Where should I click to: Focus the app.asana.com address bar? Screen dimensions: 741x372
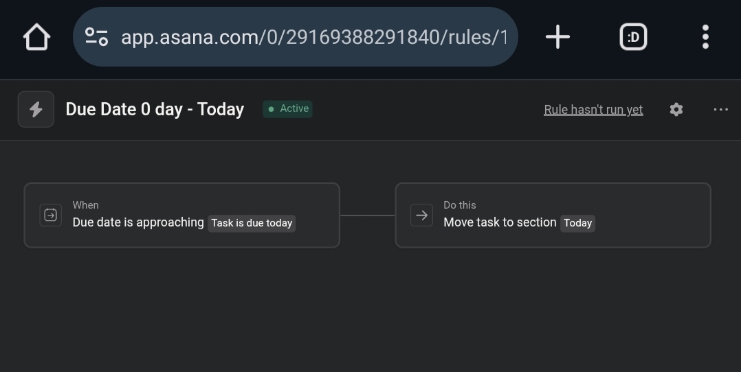[296, 37]
